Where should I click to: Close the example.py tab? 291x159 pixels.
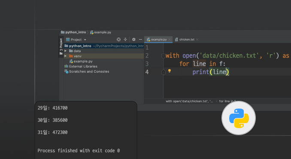click(x=170, y=39)
